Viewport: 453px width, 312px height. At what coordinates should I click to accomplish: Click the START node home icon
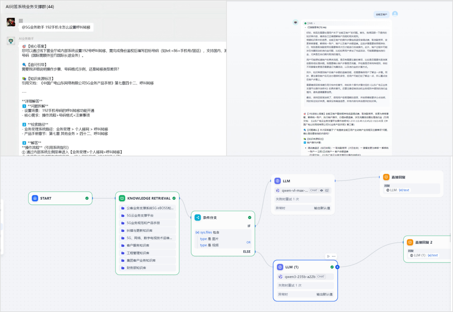point(35,198)
